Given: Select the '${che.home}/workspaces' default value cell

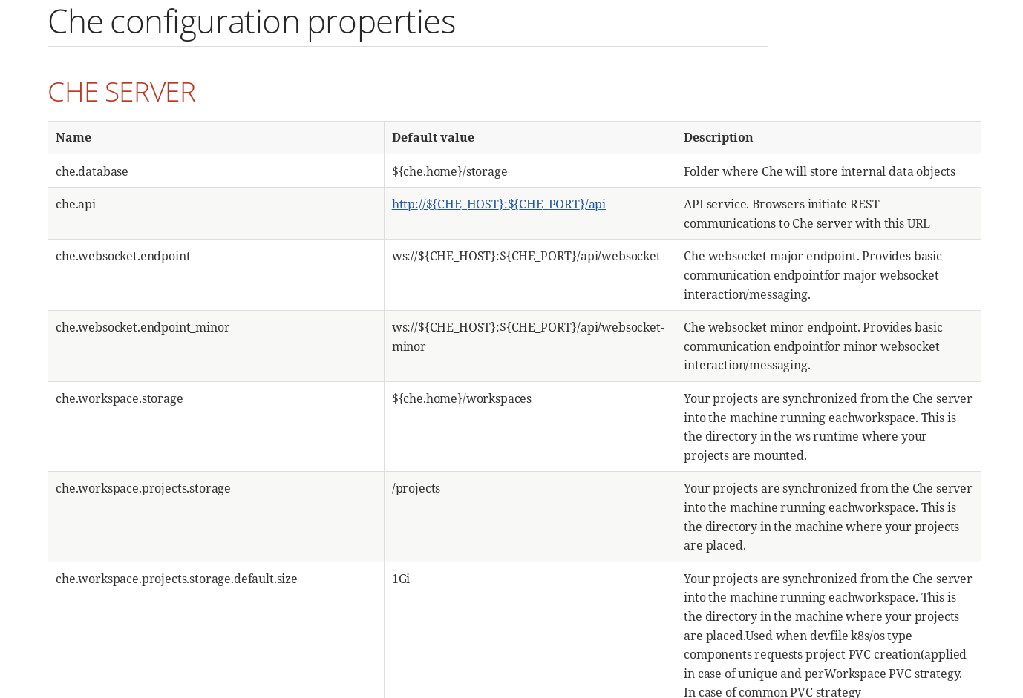Looking at the screenshot, I should [530, 427].
